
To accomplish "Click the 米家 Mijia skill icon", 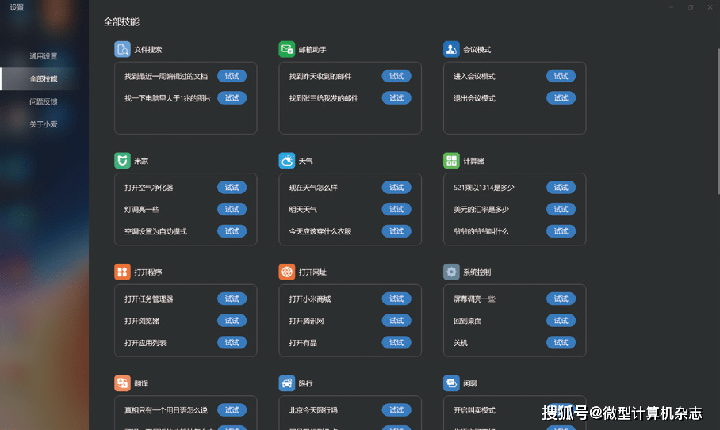I will tap(122, 161).
